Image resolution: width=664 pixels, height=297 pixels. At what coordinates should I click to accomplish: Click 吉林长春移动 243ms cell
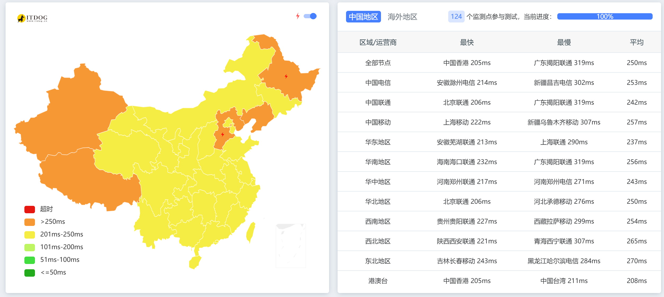[x=467, y=261]
